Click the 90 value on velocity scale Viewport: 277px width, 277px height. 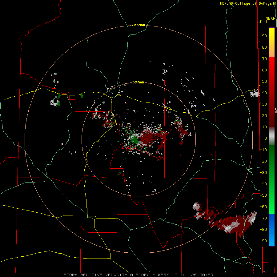264,36
